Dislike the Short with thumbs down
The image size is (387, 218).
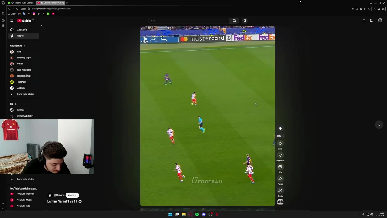pyautogui.click(x=280, y=155)
